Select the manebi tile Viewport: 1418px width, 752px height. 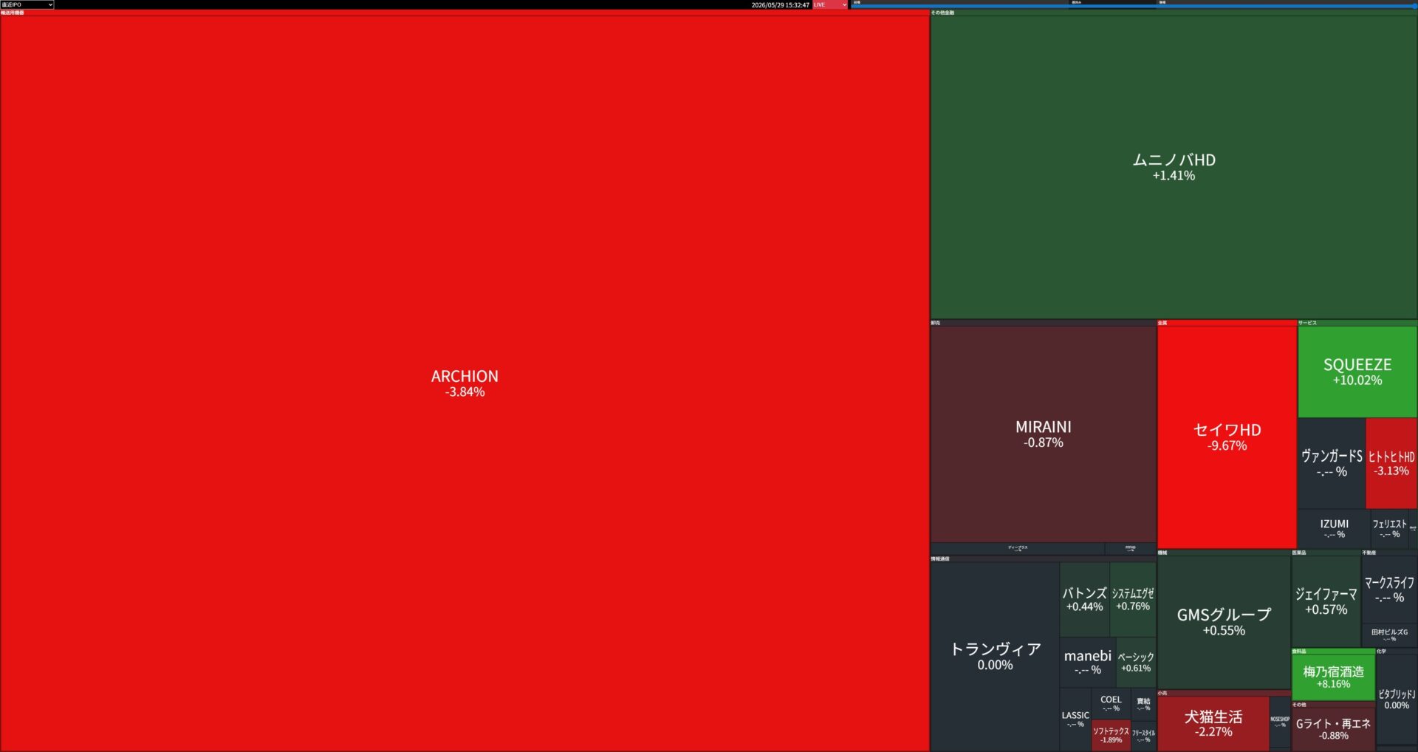(1087, 662)
